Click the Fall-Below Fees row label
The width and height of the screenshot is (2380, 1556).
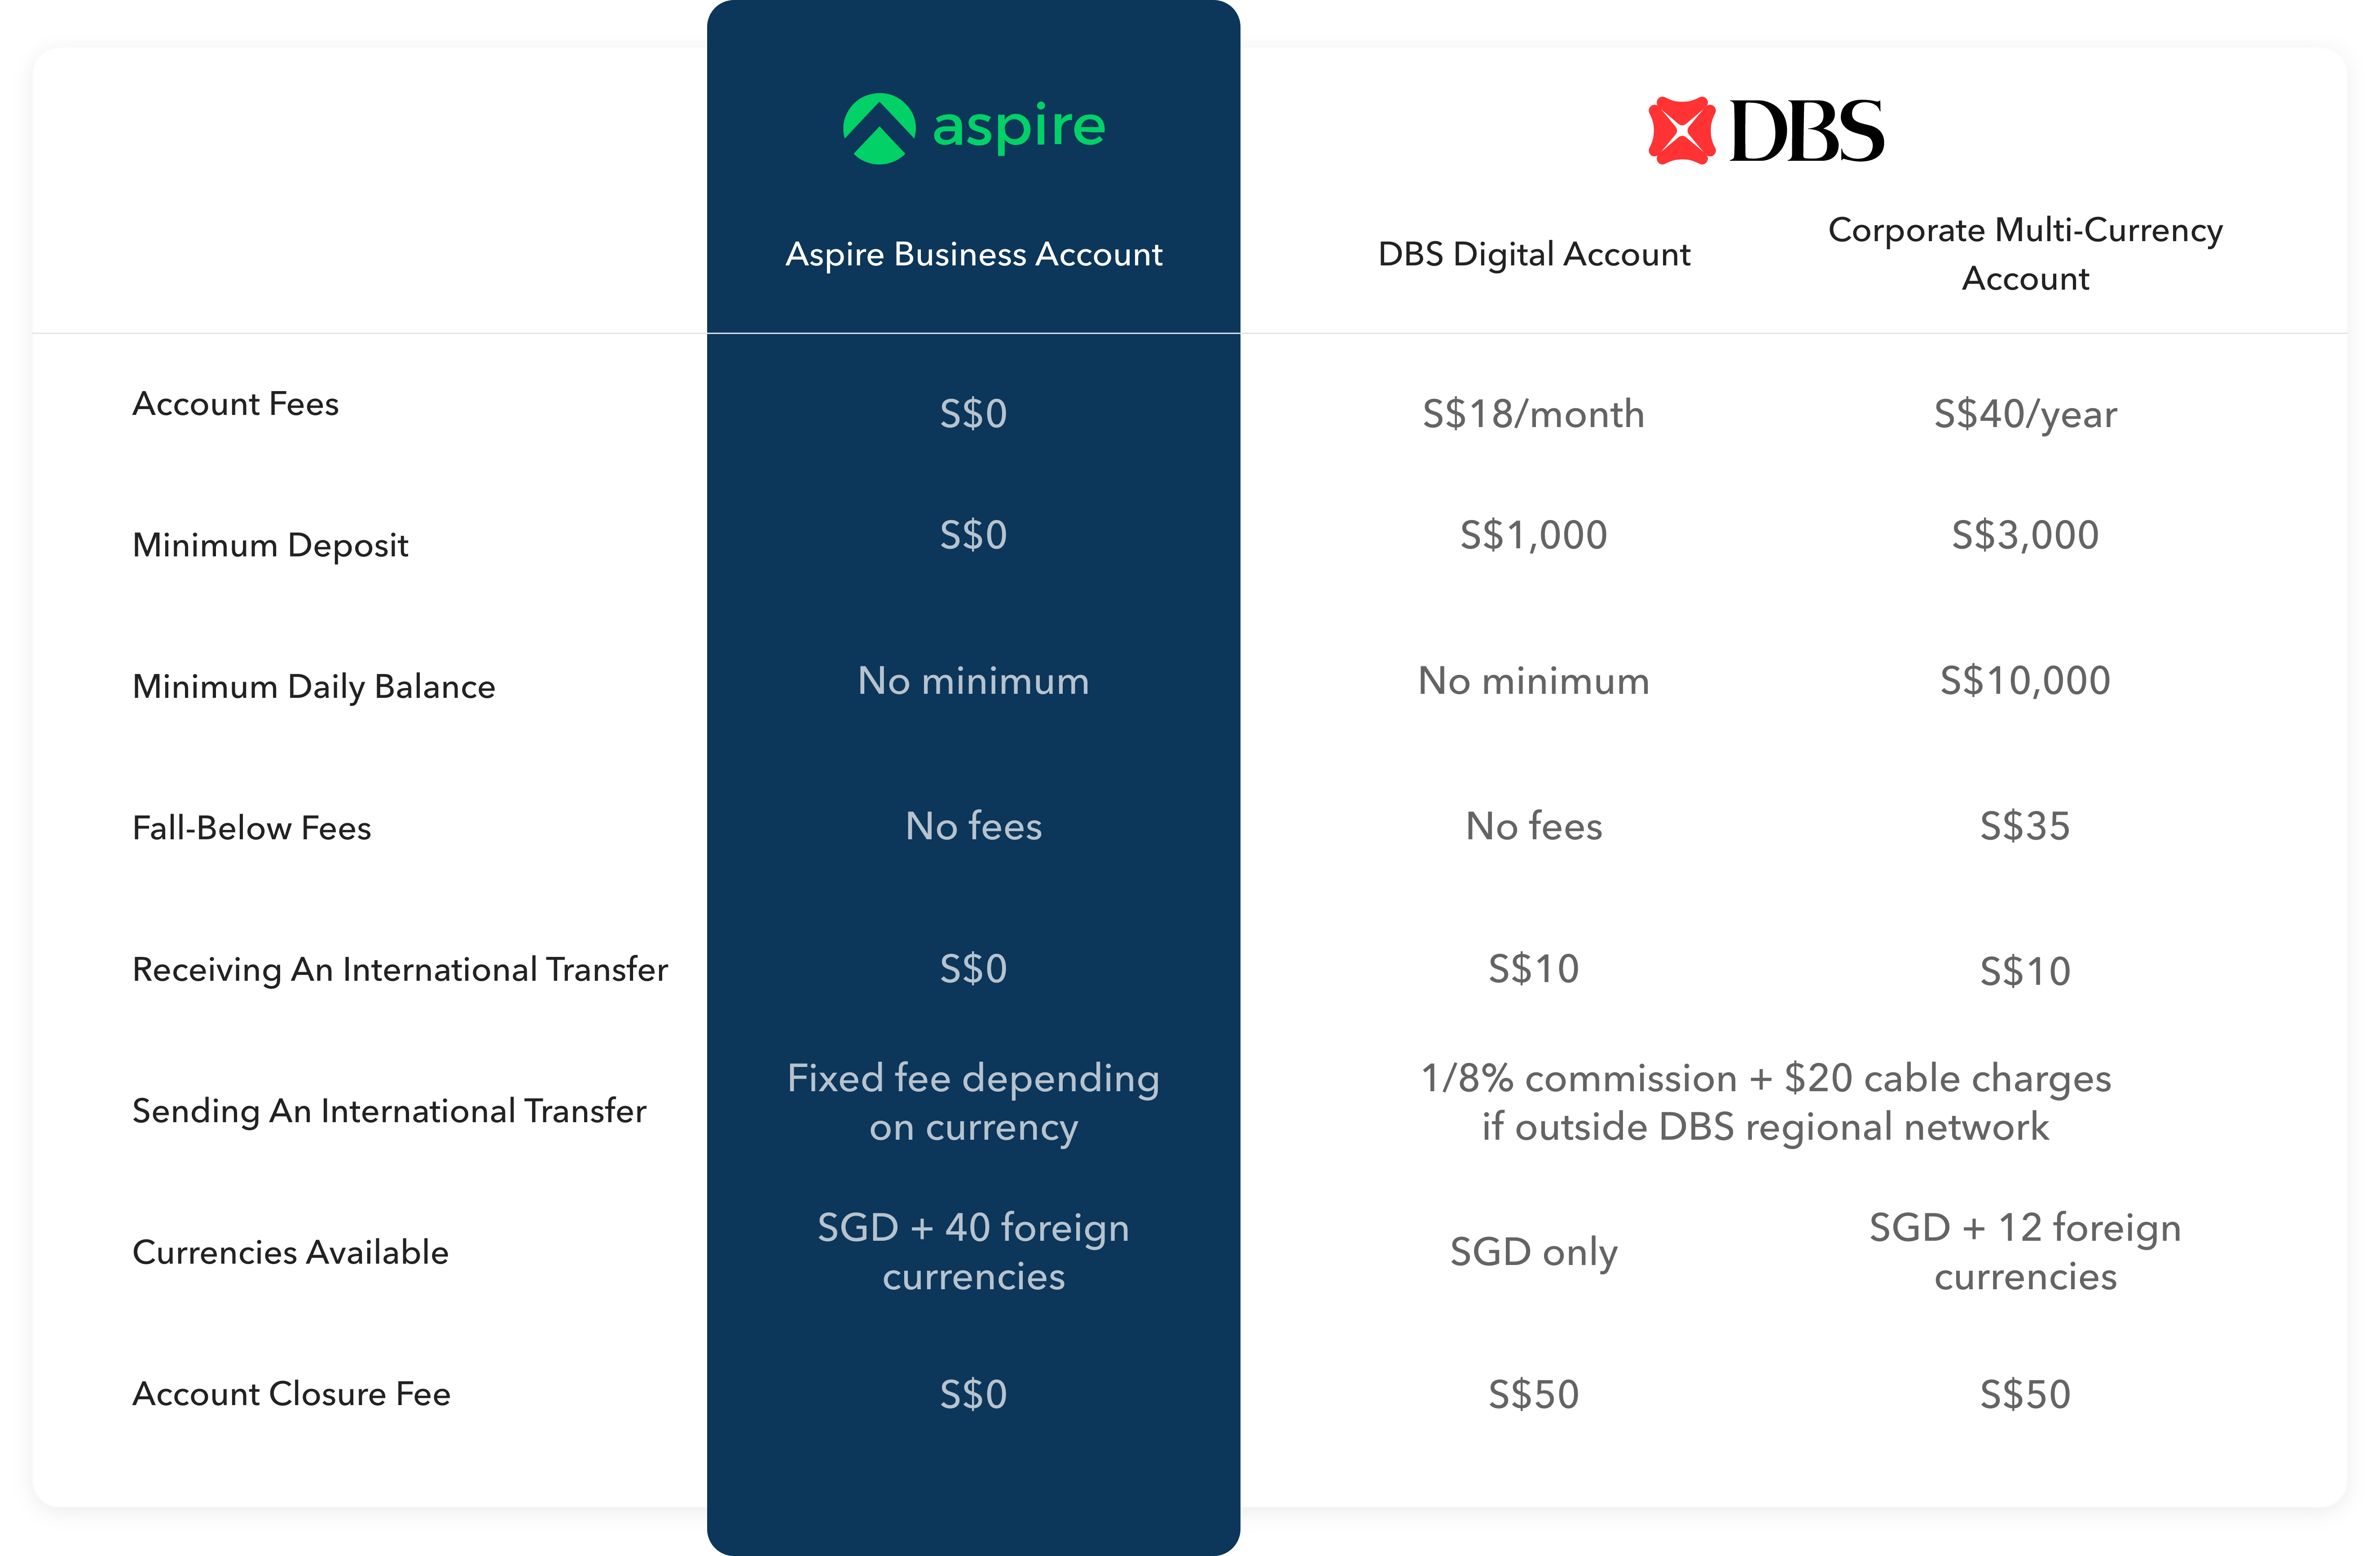[252, 828]
